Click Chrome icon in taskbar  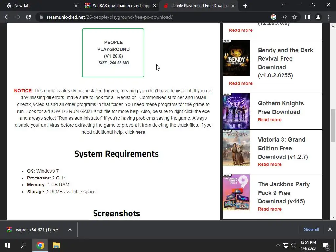[x=40, y=245]
